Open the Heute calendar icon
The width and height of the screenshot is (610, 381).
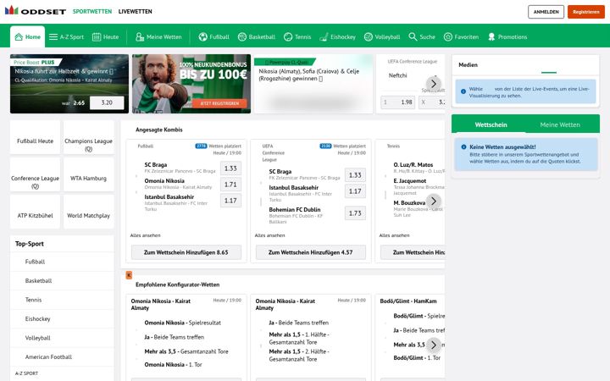(97, 37)
